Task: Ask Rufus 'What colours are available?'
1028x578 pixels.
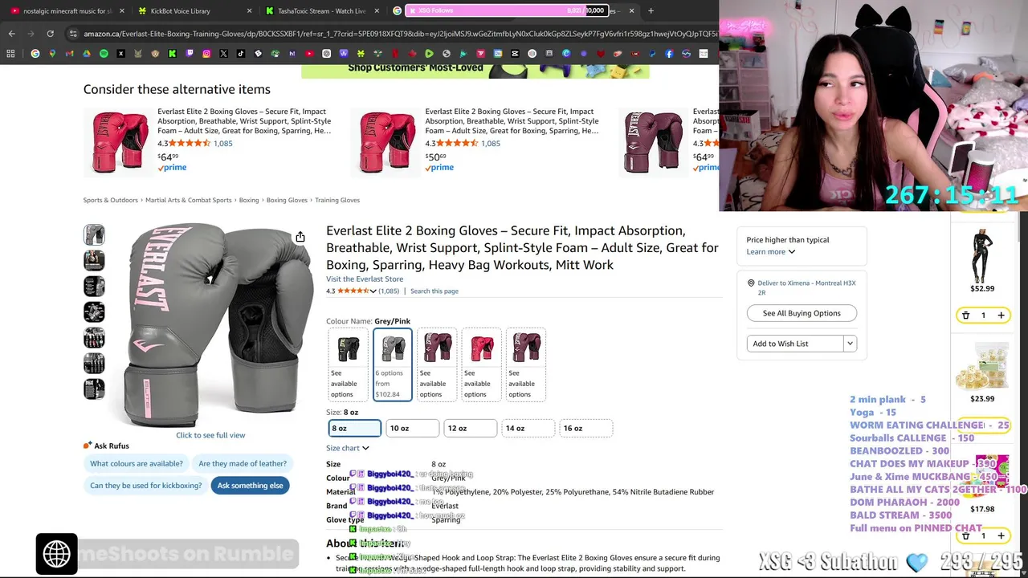Action: [137, 463]
